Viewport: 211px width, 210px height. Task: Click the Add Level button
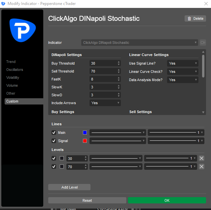click(69, 187)
